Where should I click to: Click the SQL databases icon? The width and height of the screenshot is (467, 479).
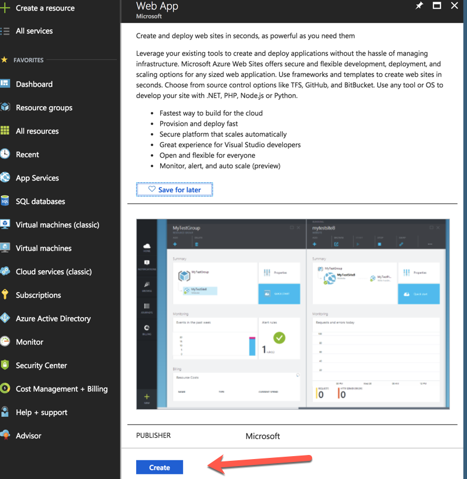[5, 201]
